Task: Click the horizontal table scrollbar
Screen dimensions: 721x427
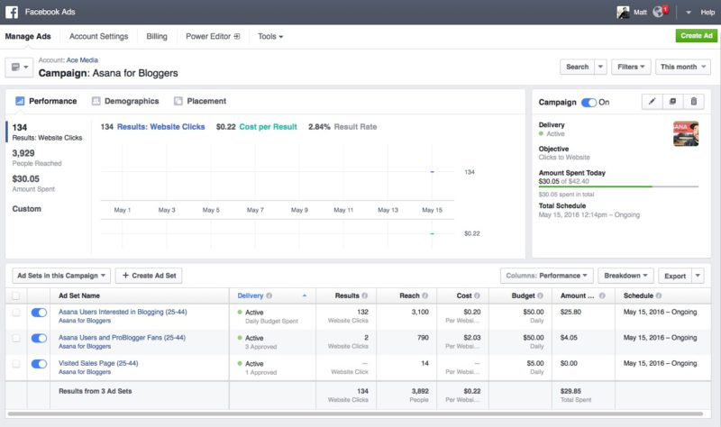Action: (x=355, y=414)
